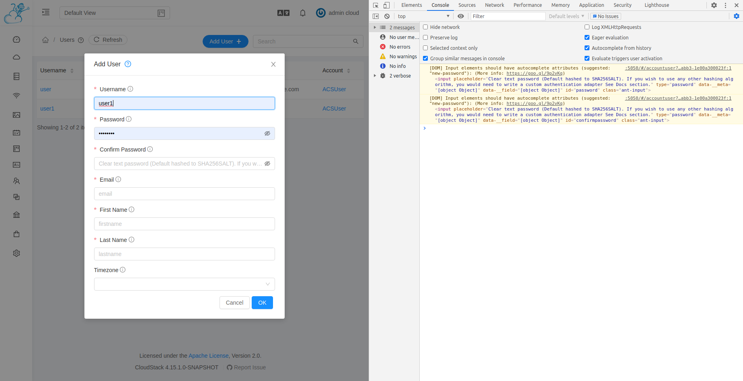Open the Dashboard from the sidebar gauge icon

click(16, 39)
